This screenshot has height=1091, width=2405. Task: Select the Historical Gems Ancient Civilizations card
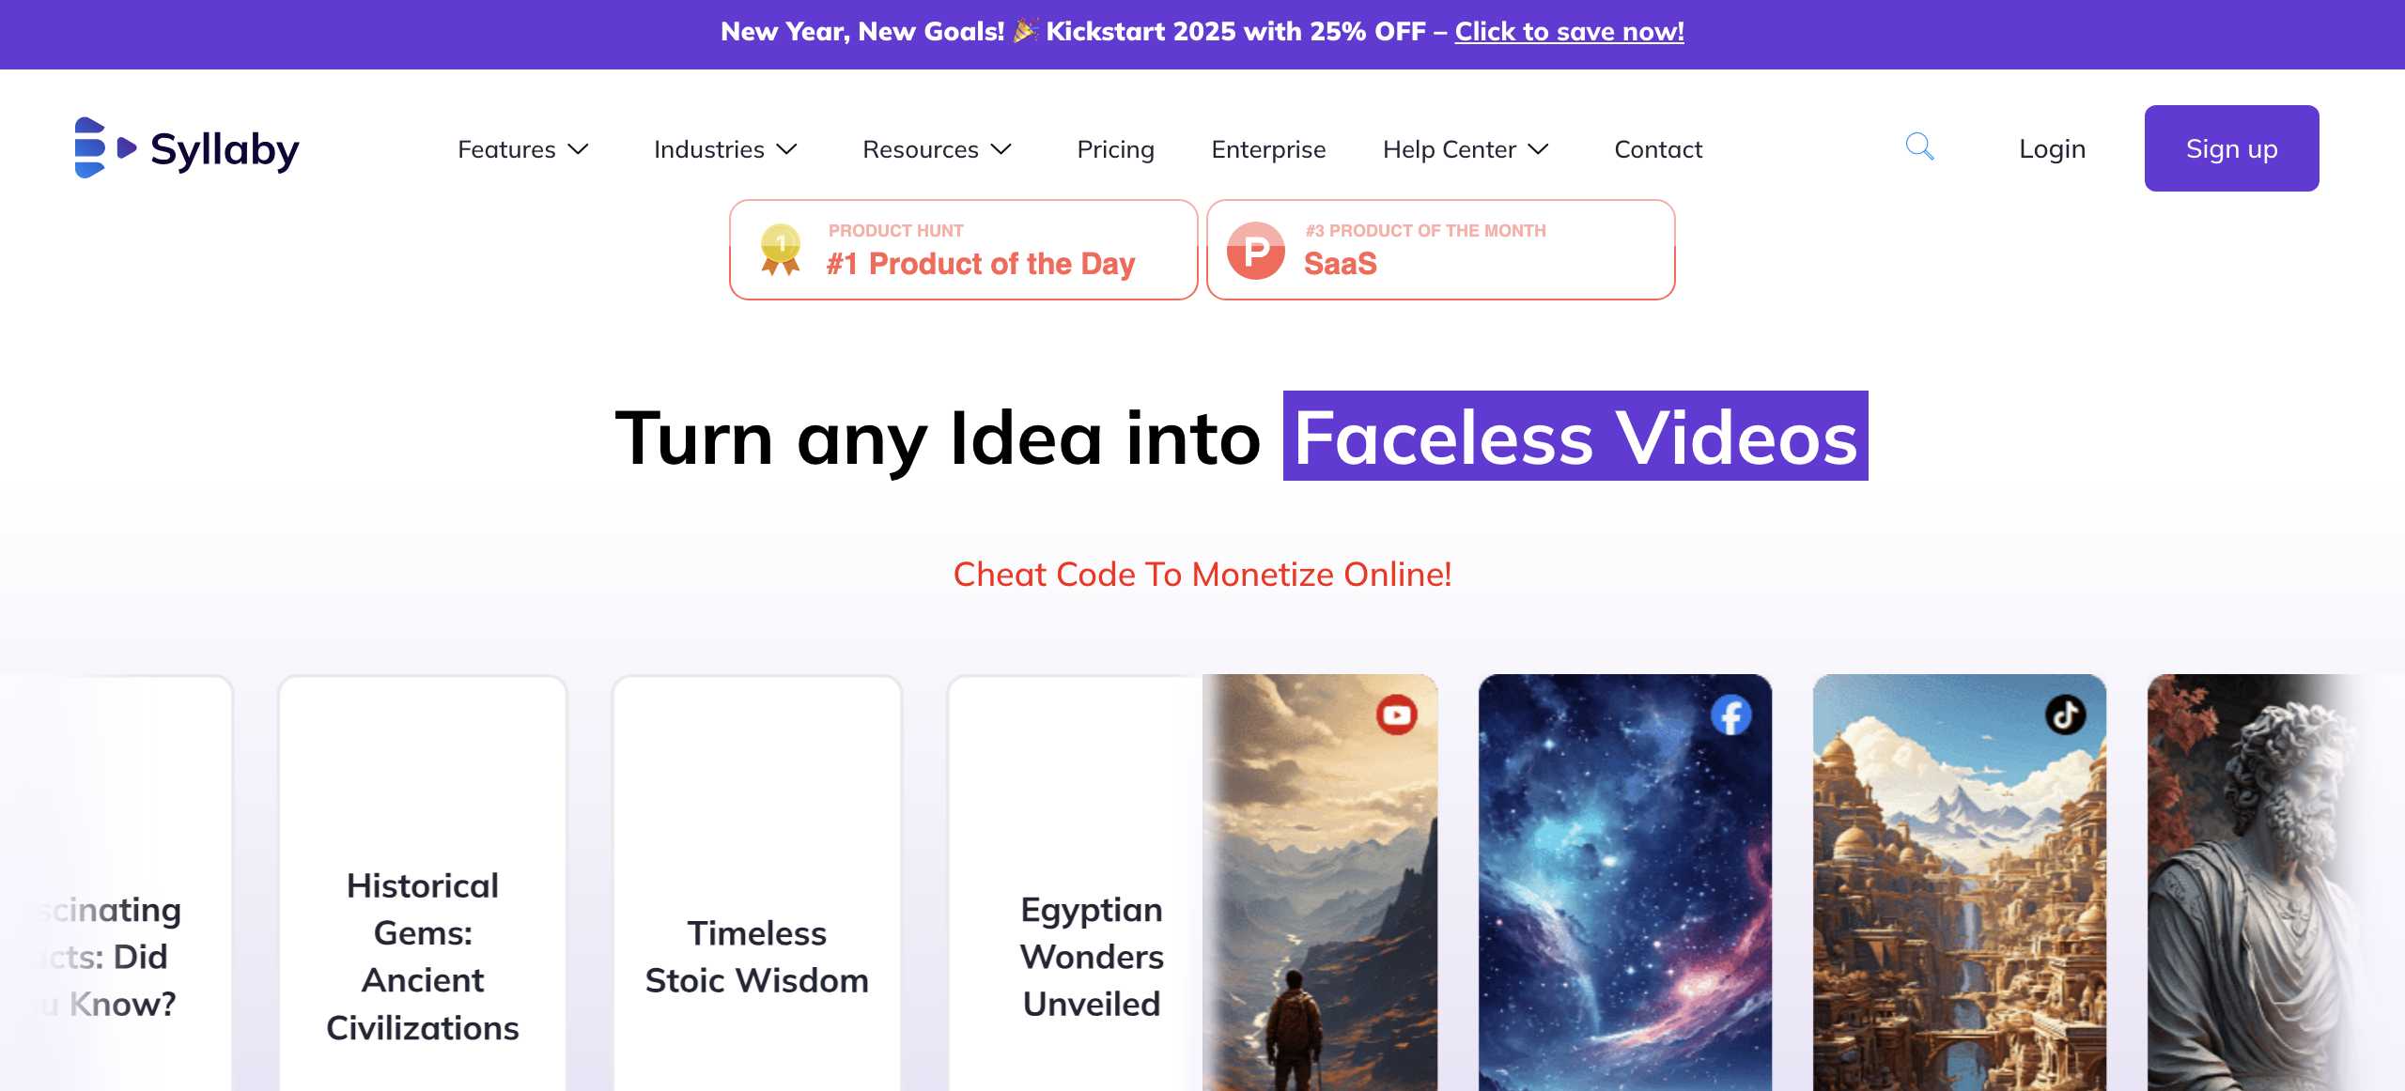pyautogui.click(x=423, y=883)
